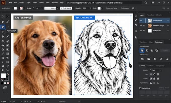This screenshot has width=171, height=103.
Task: Choose the Bevel Join corner option
Action: click(x=158, y=78)
